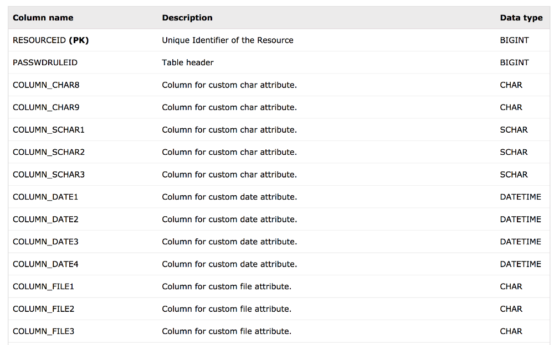Click the Data type column header
The image size is (554, 345).
point(521,18)
